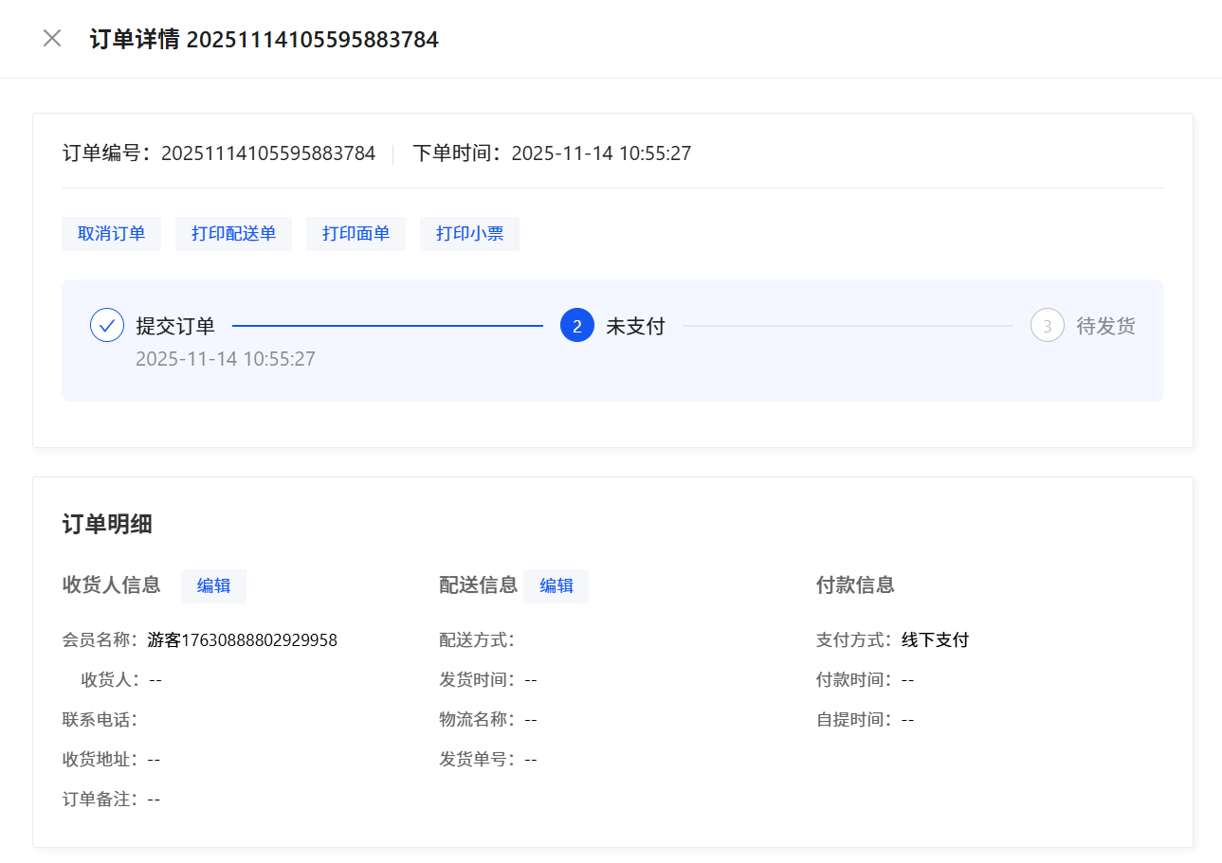Edit recipient info via 编辑 beside 收货人信息

pyautogui.click(x=213, y=586)
